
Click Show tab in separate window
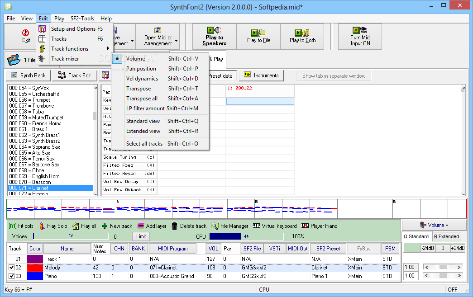click(x=334, y=76)
